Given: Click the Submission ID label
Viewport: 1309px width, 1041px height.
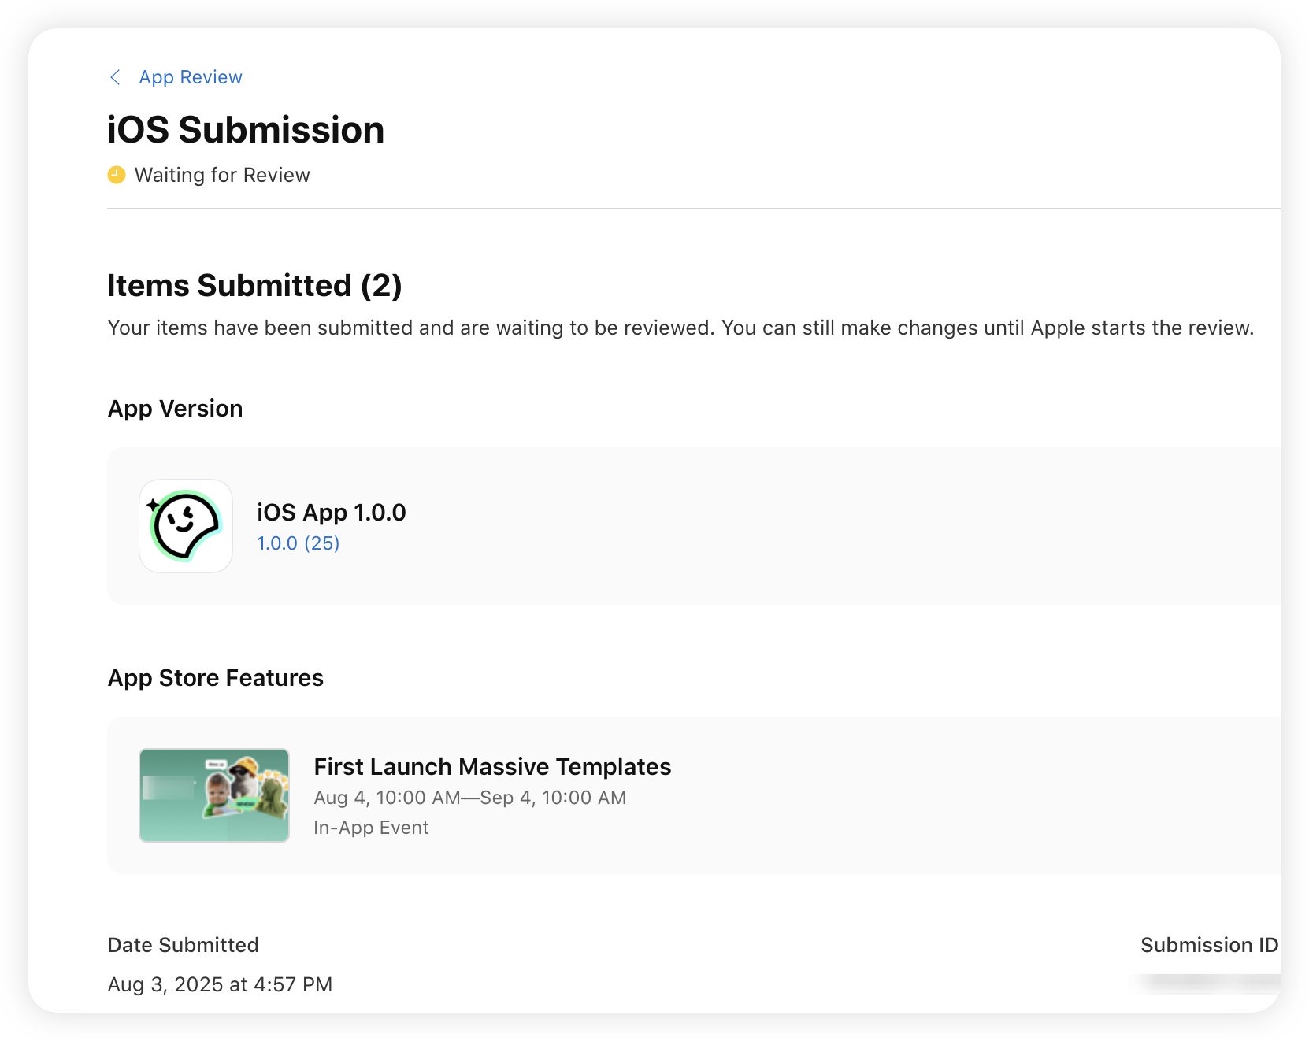Looking at the screenshot, I should pyautogui.click(x=1210, y=945).
